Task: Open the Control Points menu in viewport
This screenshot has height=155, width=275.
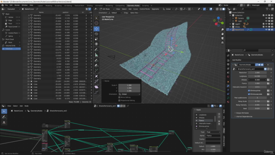Action: coord(144,9)
